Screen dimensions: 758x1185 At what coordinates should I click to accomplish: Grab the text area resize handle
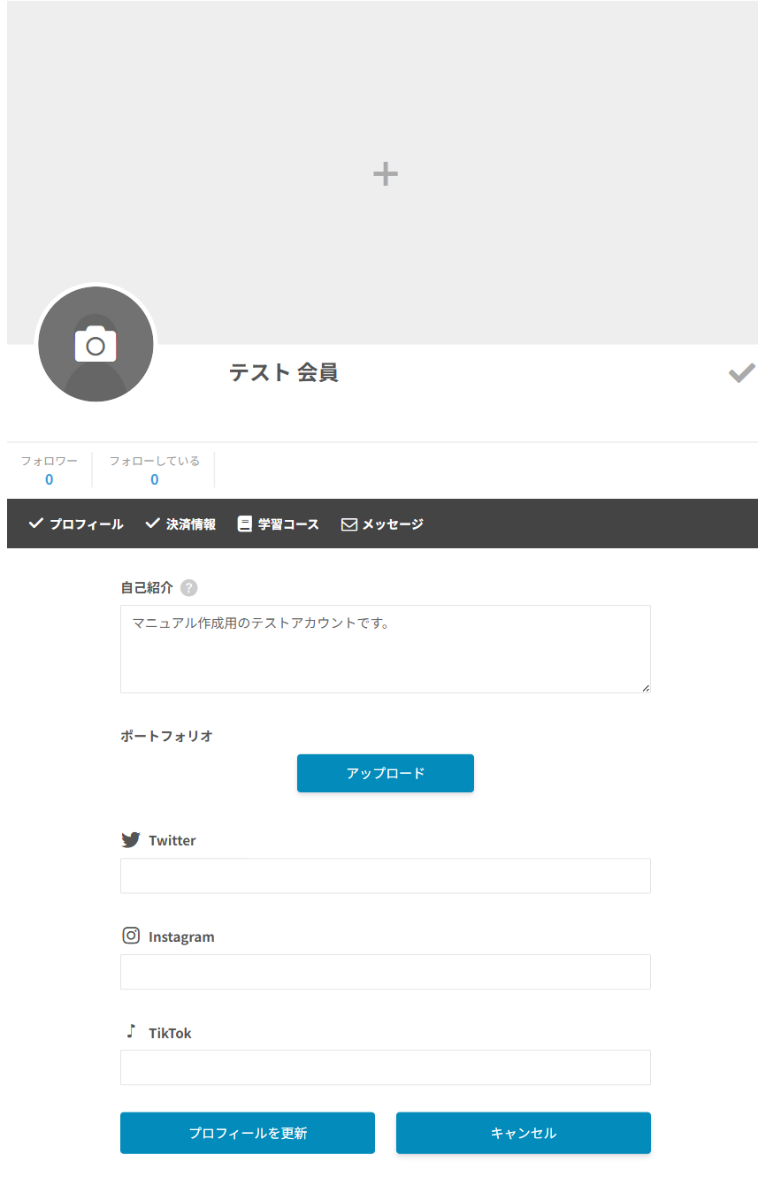tap(646, 688)
